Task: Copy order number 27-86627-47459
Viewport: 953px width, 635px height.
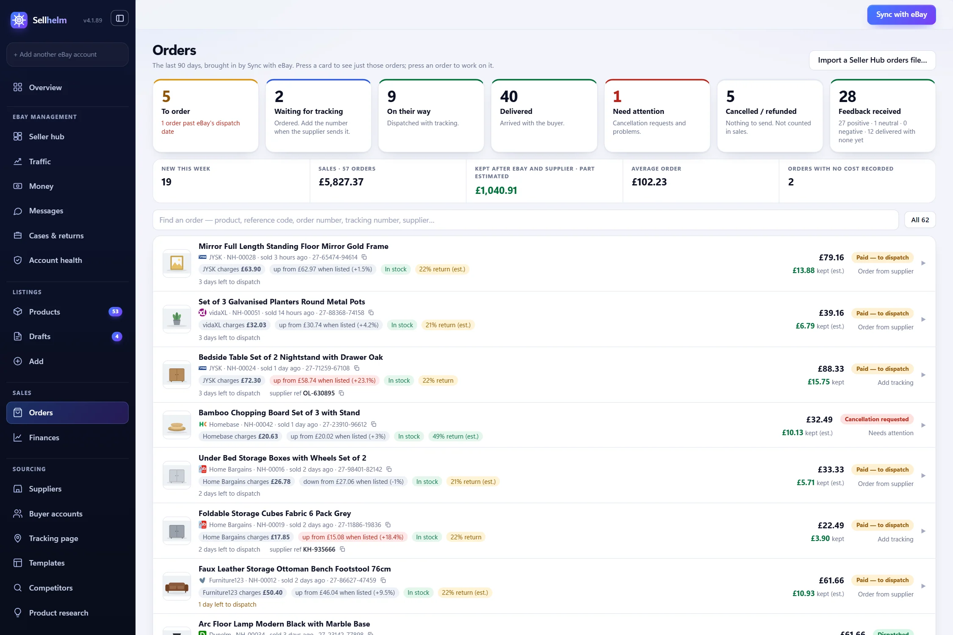Action: pyautogui.click(x=383, y=580)
